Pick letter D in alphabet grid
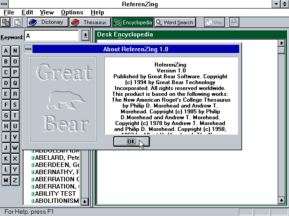Viewport: 289px width, 216px height. pos(6,83)
